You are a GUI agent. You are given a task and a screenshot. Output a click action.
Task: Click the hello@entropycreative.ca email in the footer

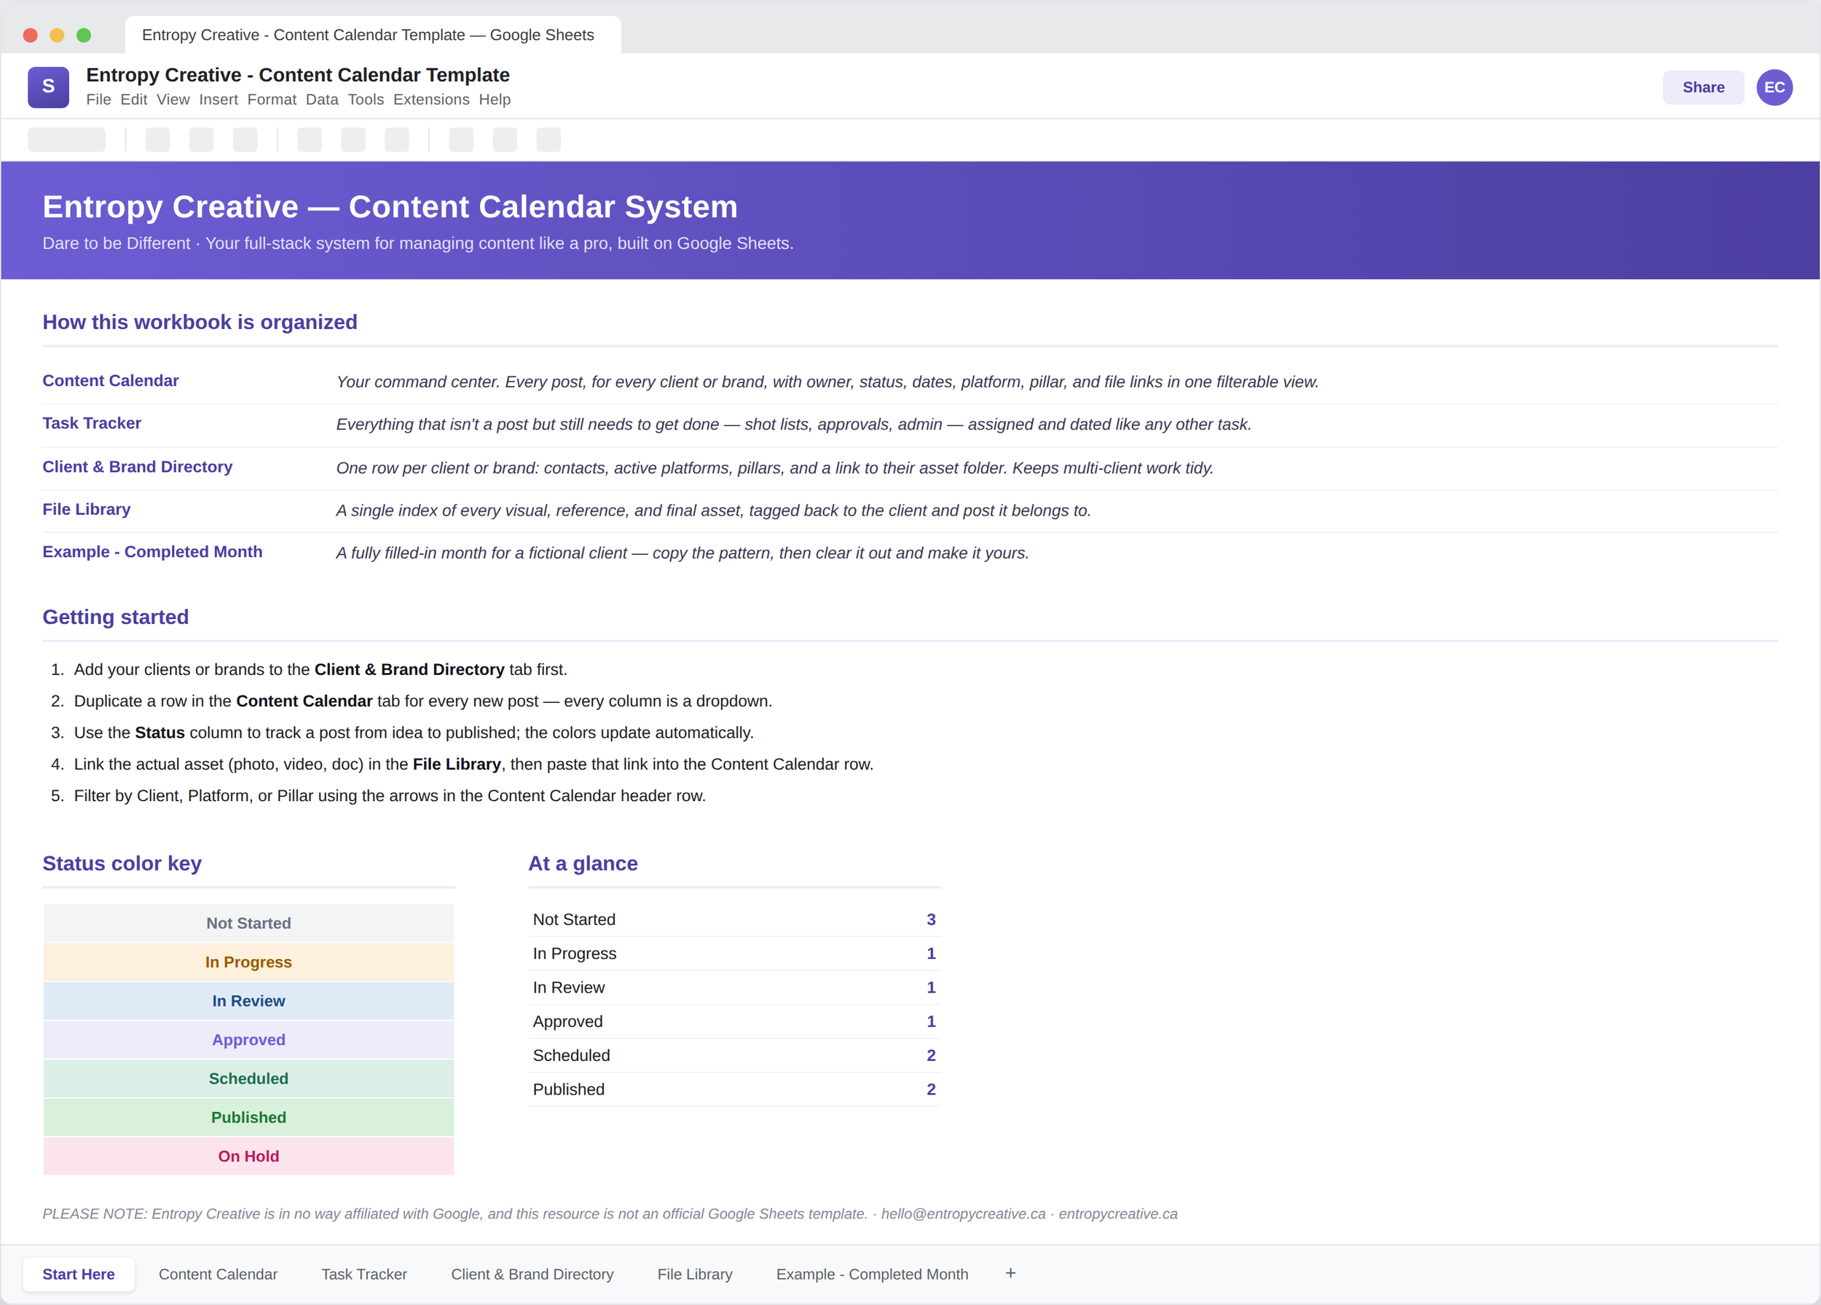[964, 1214]
